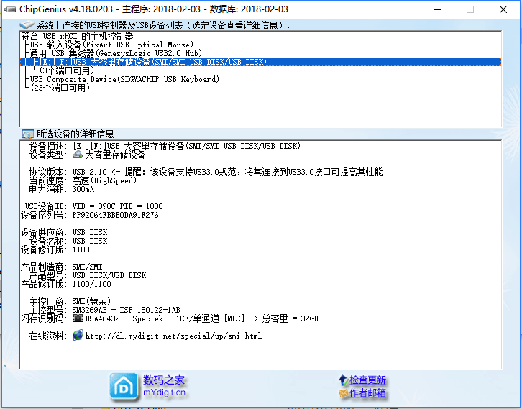Click the mYdigit house logo icon

tap(124, 387)
